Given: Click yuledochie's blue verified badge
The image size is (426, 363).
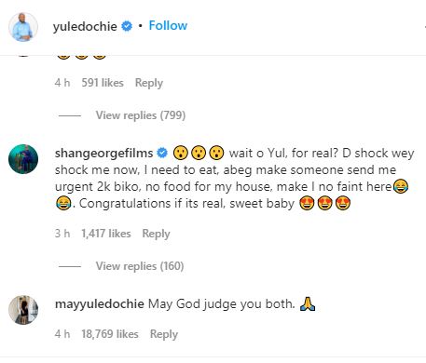Looking at the screenshot, I should [x=127, y=26].
